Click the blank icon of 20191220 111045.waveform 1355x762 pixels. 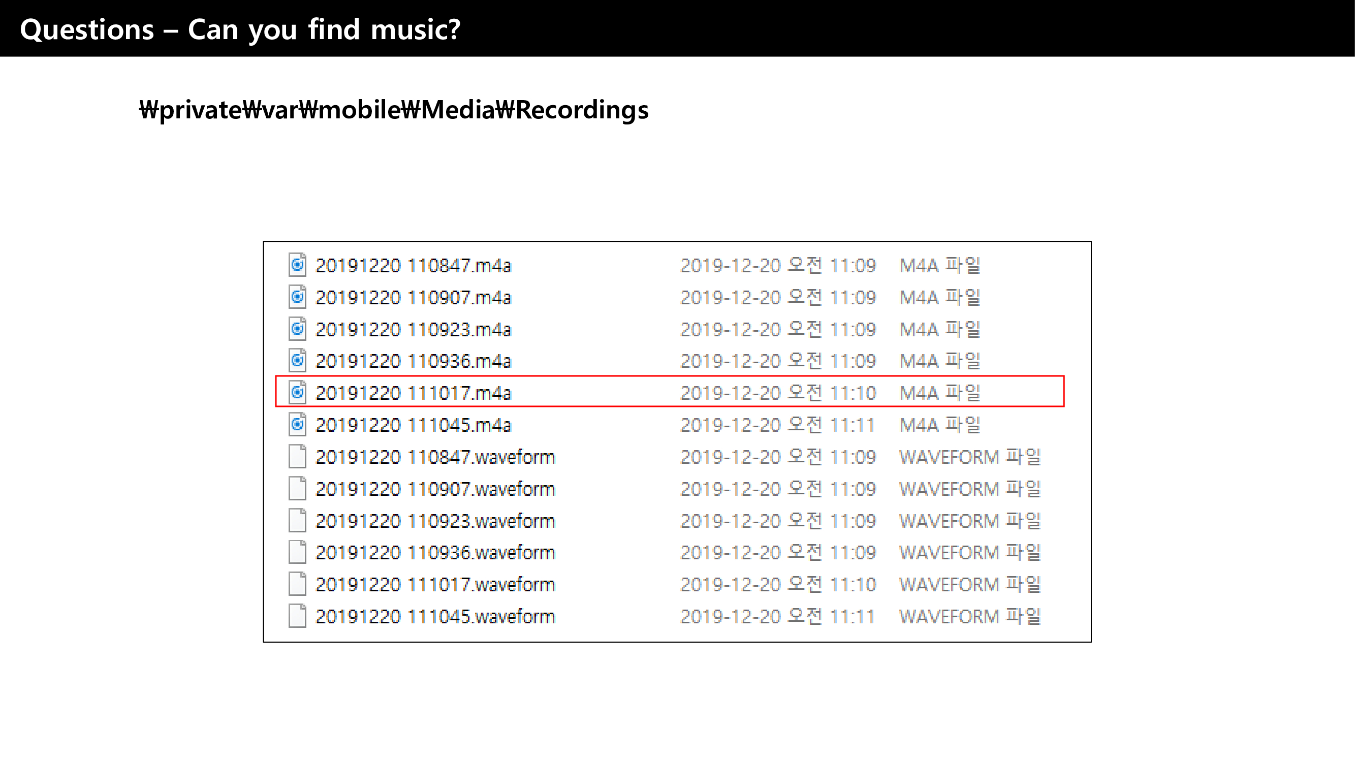click(297, 616)
